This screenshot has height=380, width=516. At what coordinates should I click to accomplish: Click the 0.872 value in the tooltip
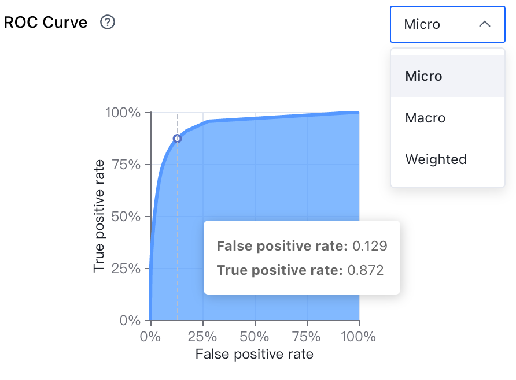point(366,270)
